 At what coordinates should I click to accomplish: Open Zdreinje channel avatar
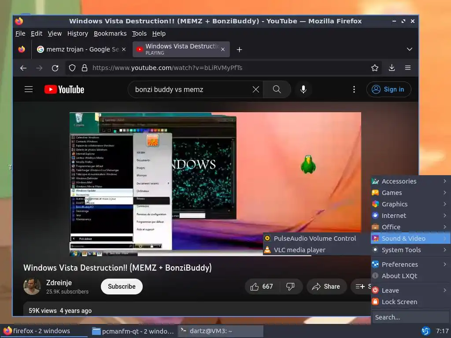tap(32, 286)
